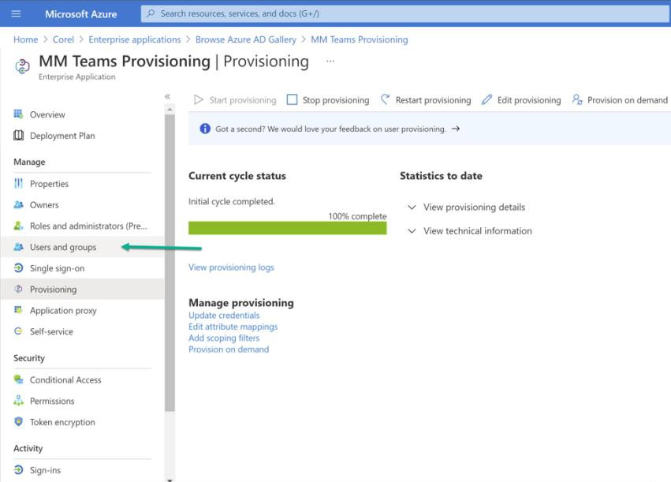
Task: Click the Stop provisioning square icon
Action: pos(292,99)
